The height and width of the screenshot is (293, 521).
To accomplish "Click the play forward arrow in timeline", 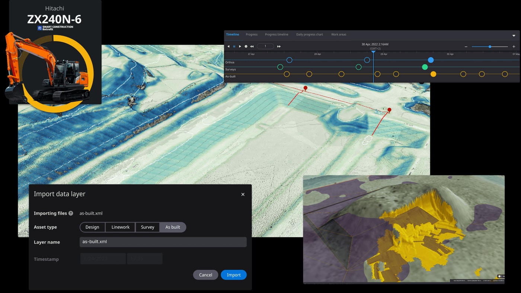I will [x=240, y=46].
